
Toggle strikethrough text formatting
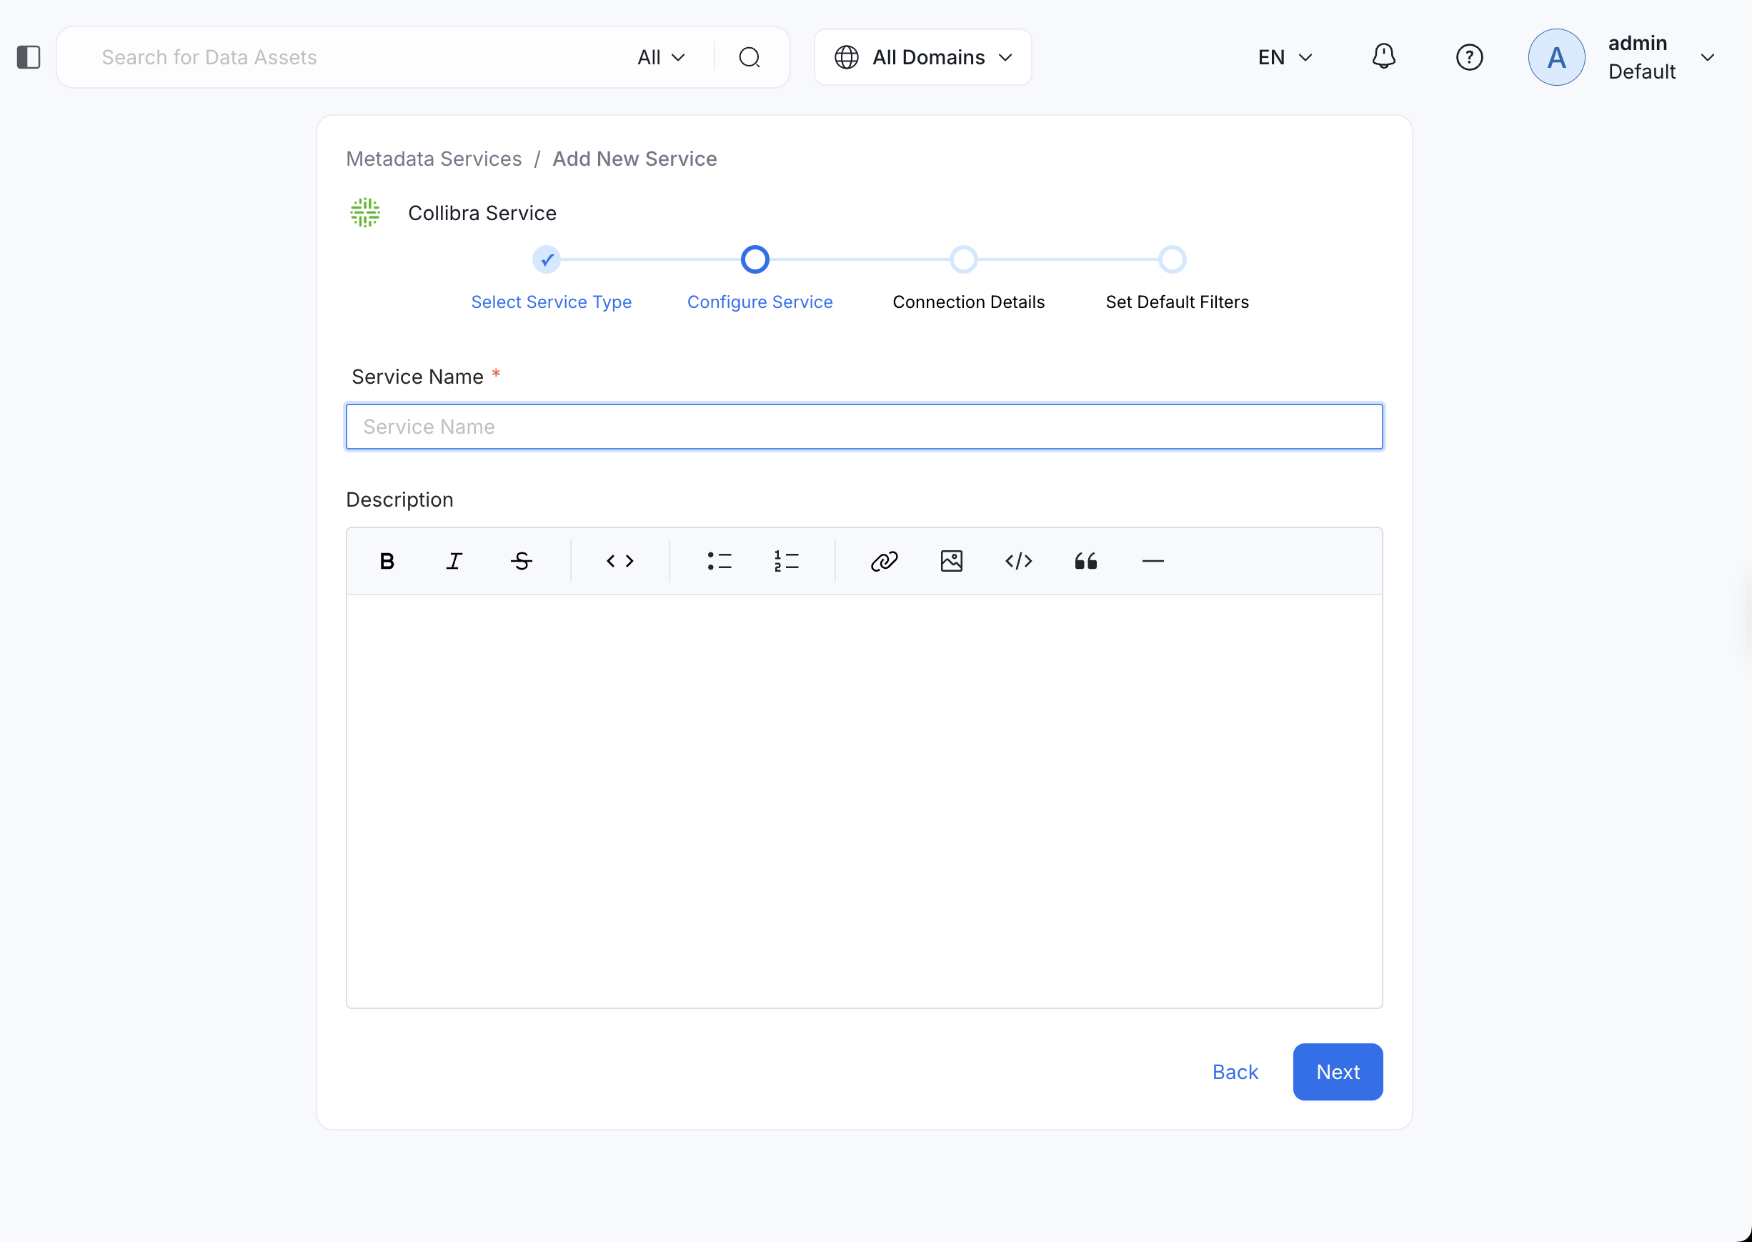[x=522, y=562]
